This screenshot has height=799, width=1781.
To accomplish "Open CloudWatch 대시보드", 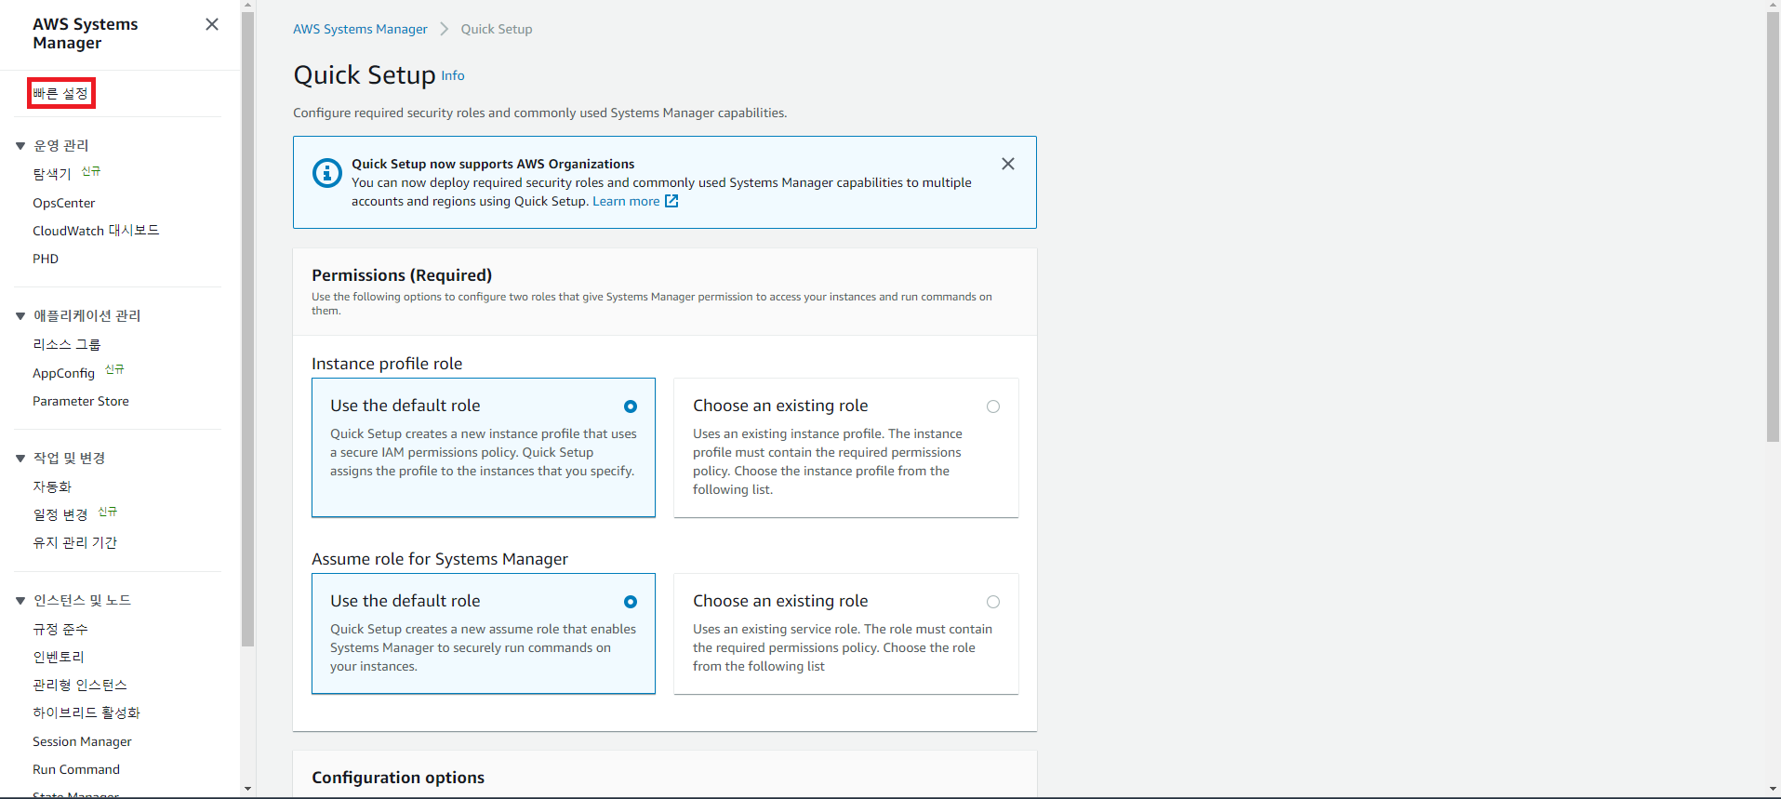I will [x=96, y=231].
